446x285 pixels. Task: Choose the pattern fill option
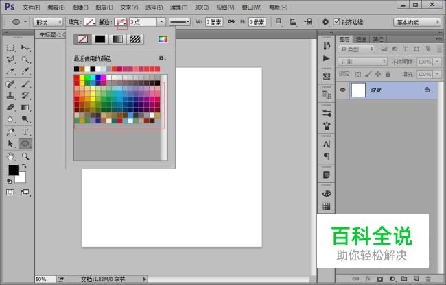[x=135, y=39]
